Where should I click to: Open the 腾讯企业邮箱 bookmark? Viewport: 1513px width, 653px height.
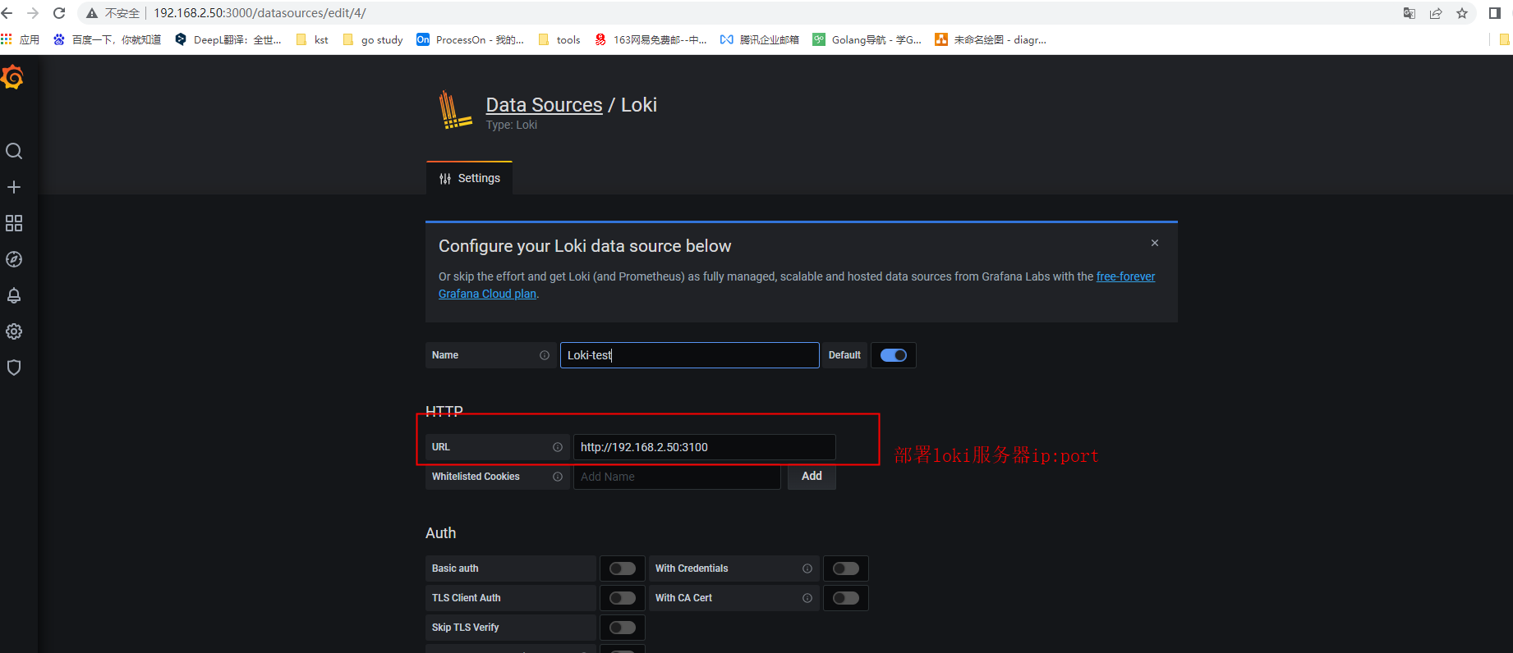click(760, 39)
